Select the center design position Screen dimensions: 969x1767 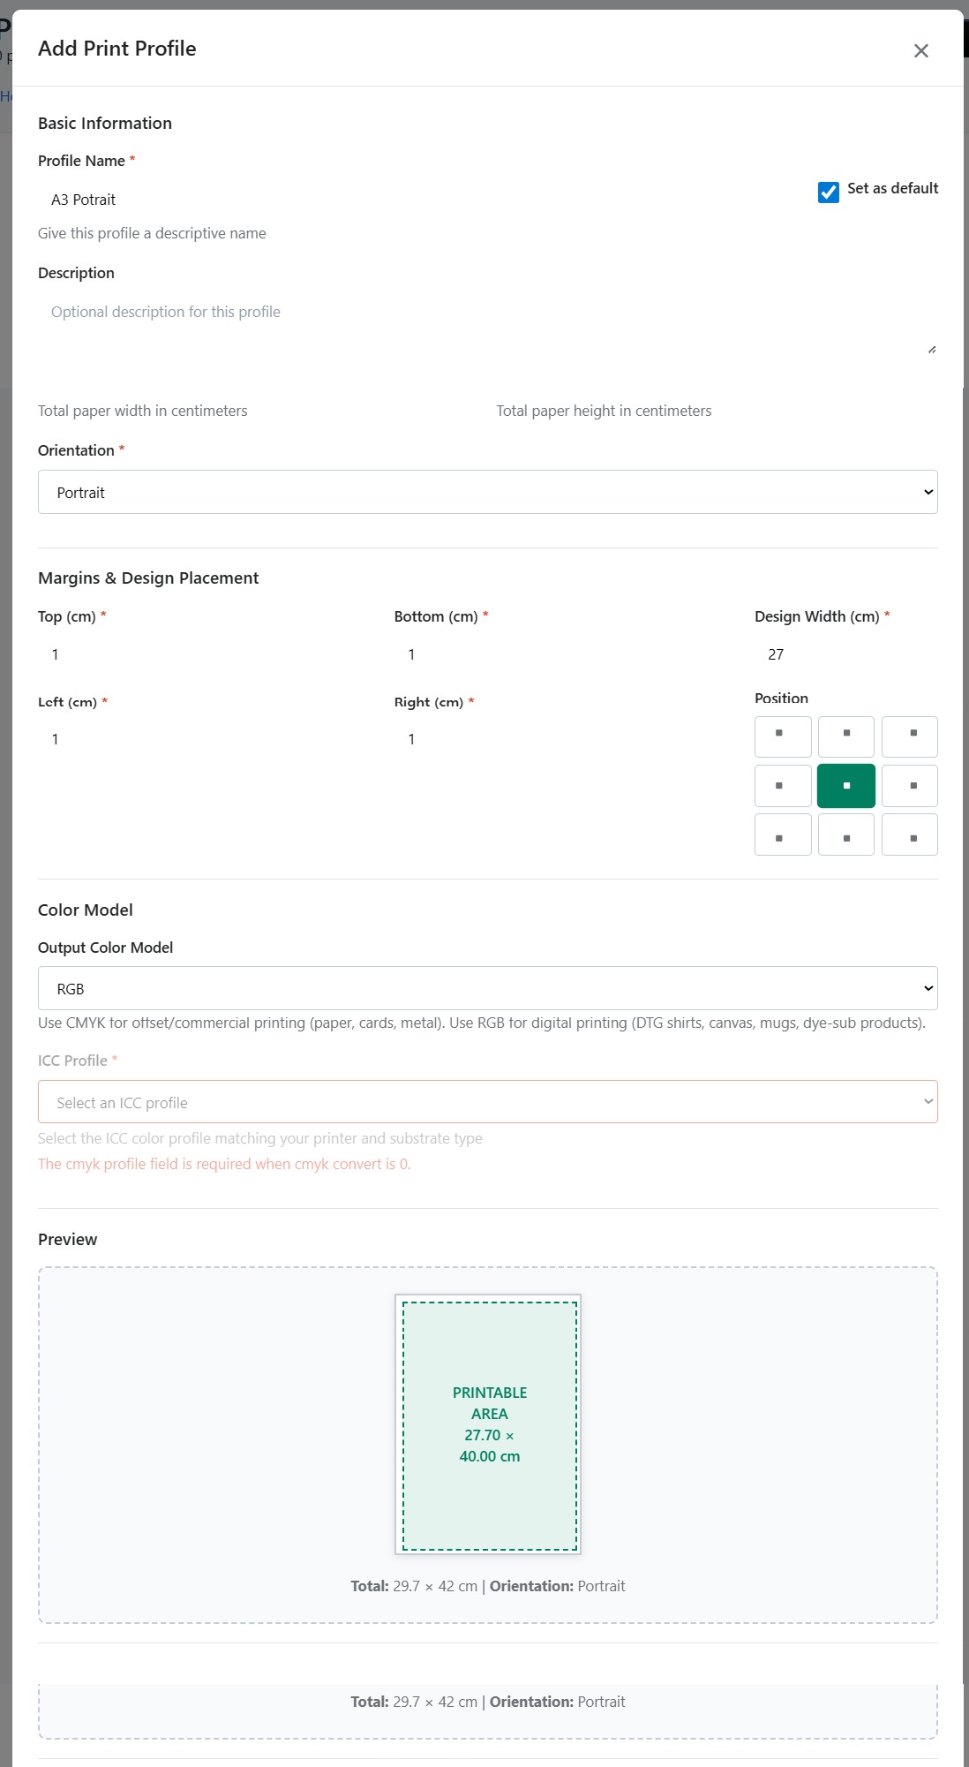846,786
